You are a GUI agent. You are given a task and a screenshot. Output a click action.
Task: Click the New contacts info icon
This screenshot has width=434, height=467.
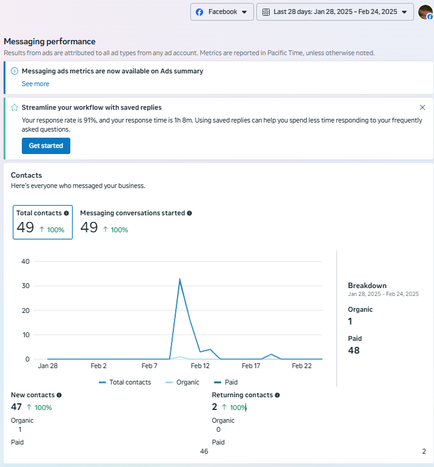tap(59, 395)
